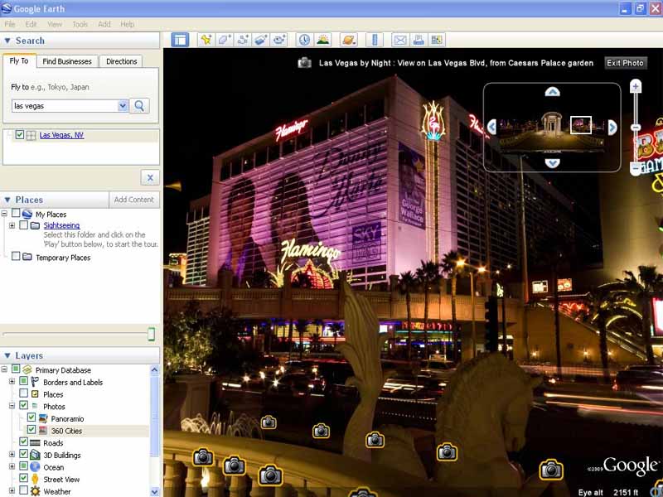Expand the Sightseeing folder tree node
The image size is (663, 497).
tap(12, 225)
